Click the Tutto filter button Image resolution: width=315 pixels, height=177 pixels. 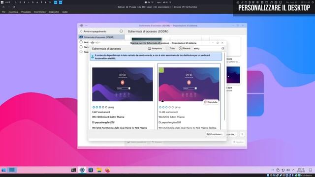point(170,48)
